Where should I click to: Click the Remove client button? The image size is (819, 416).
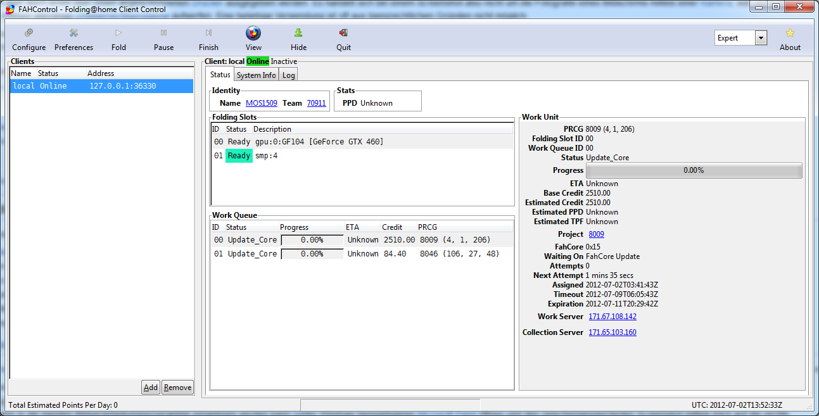pos(177,388)
